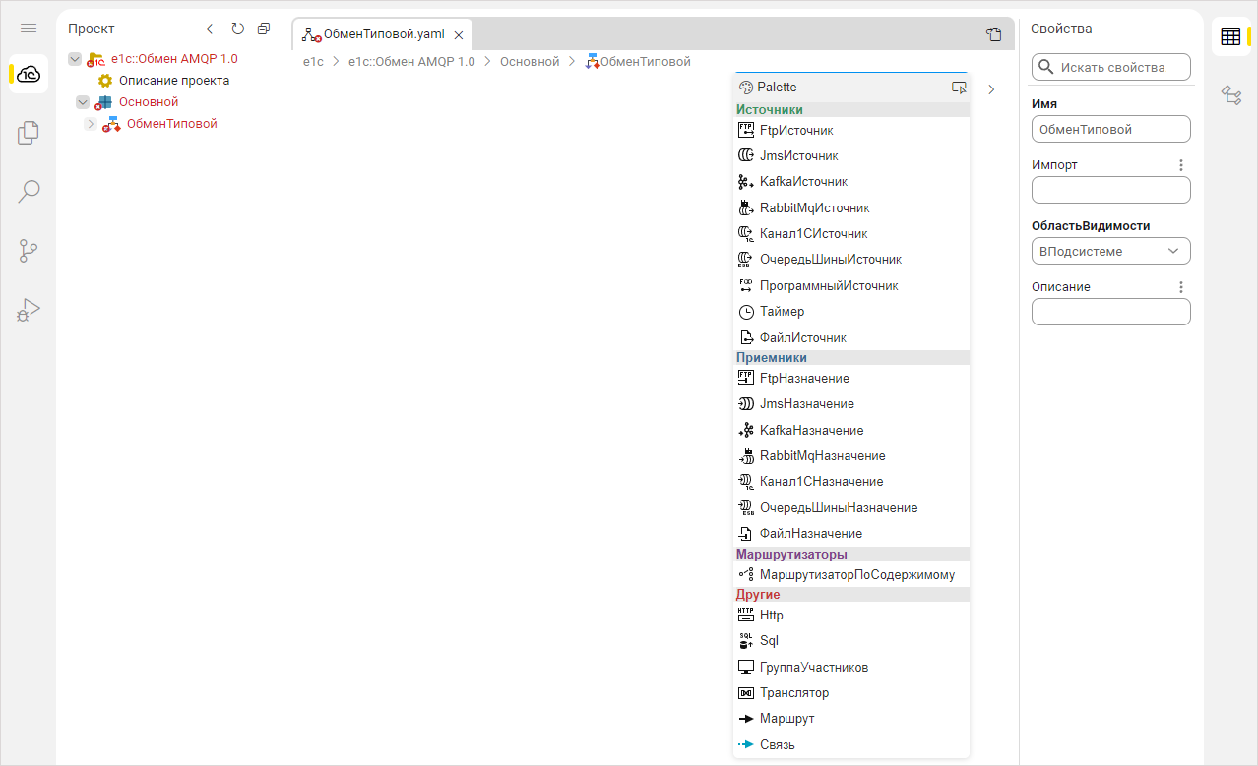Pick Транслятор from the palette

851,693
